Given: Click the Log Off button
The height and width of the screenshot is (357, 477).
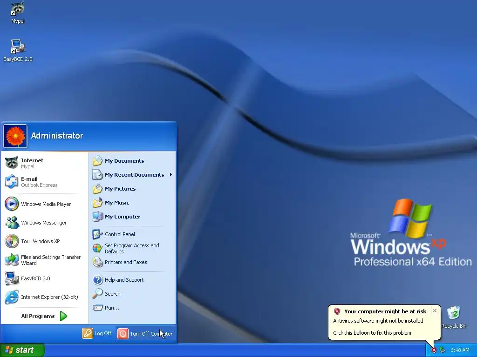Looking at the screenshot, I should coord(97,333).
